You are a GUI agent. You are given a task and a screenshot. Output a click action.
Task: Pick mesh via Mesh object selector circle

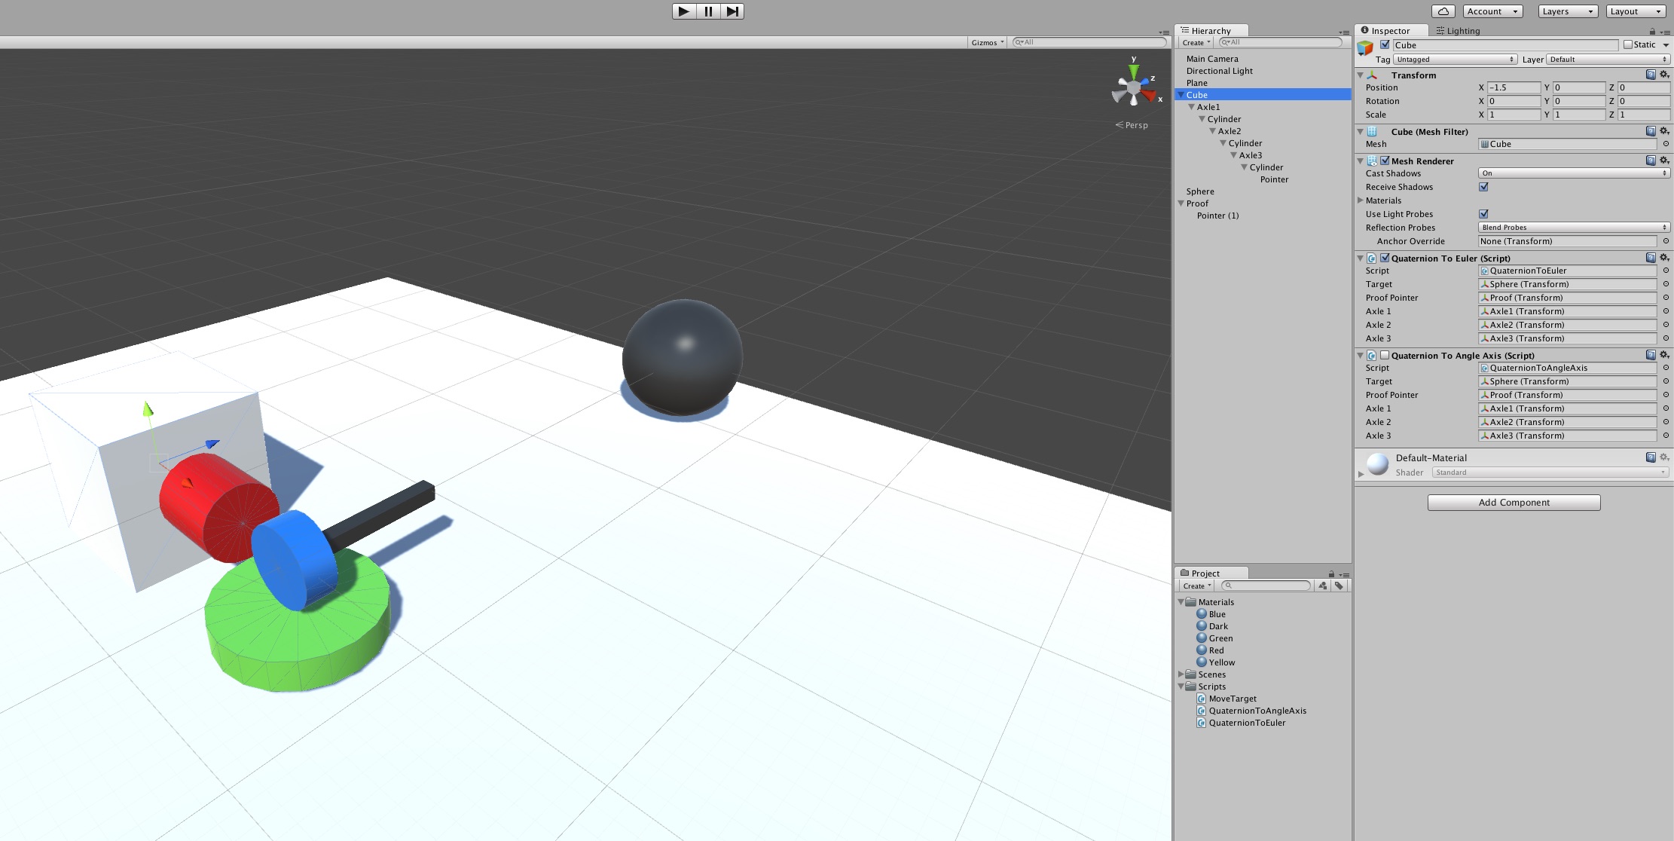click(1666, 144)
